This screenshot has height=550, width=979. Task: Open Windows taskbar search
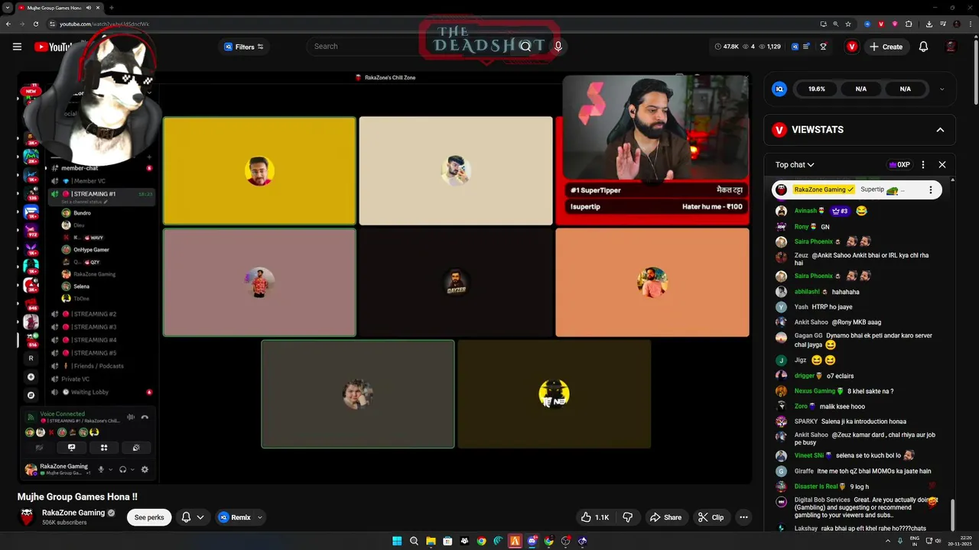point(414,541)
